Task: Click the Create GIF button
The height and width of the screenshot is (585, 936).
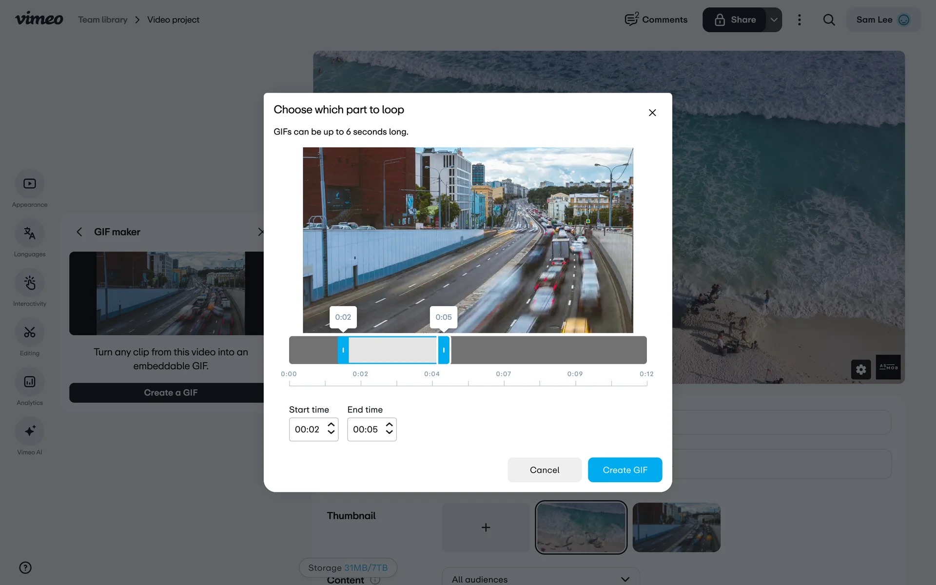Action: coord(624,470)
